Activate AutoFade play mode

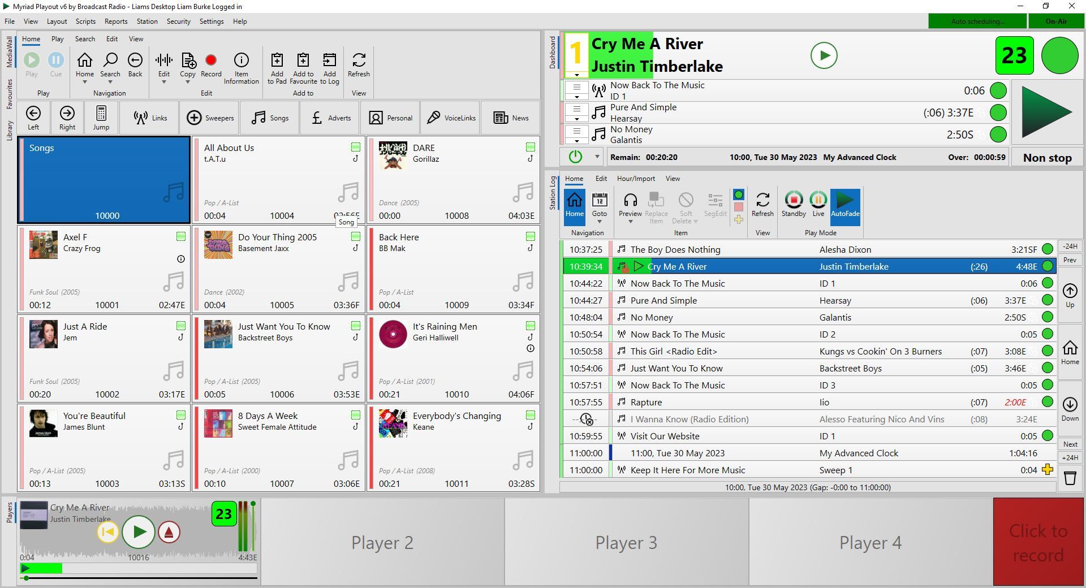point(845,206)
